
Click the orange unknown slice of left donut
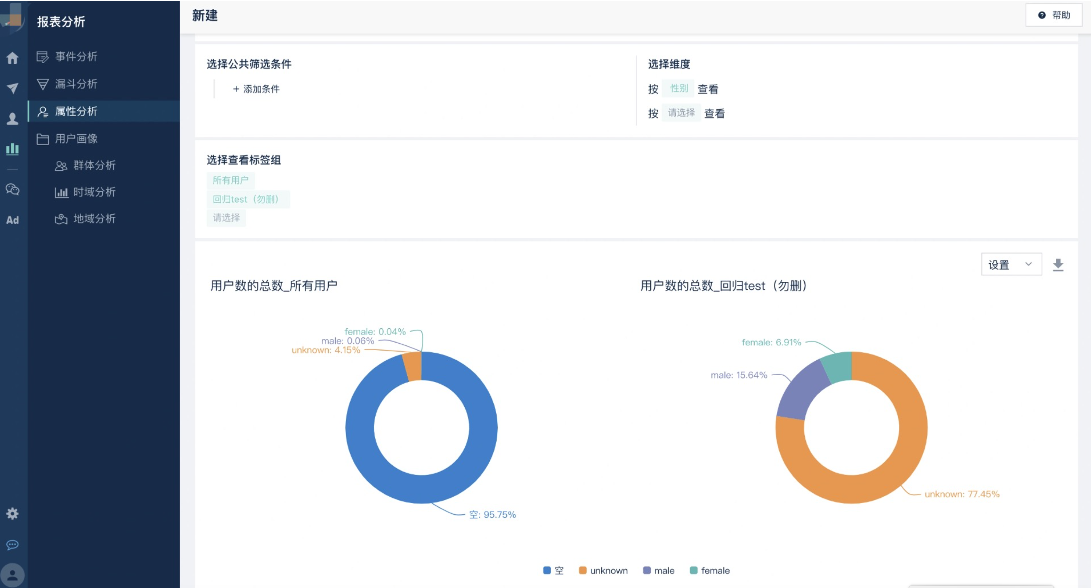tap(412, 367)
